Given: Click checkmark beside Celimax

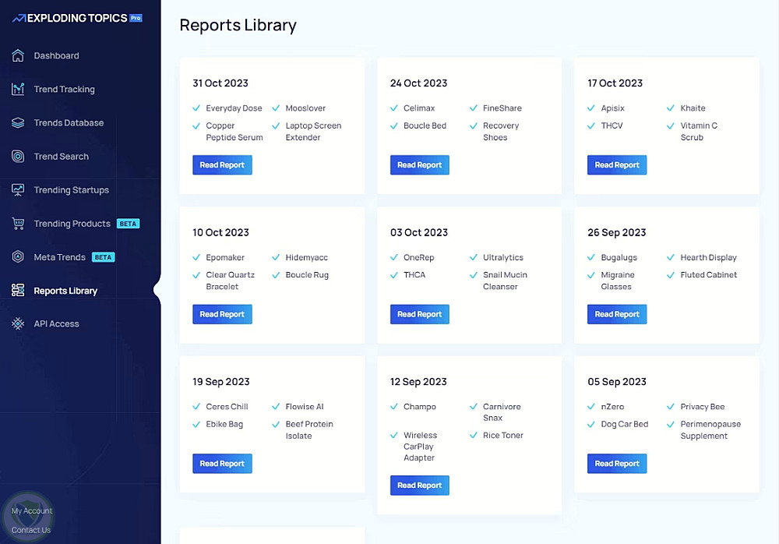Looking at the screenshot, I should [394, 108].
